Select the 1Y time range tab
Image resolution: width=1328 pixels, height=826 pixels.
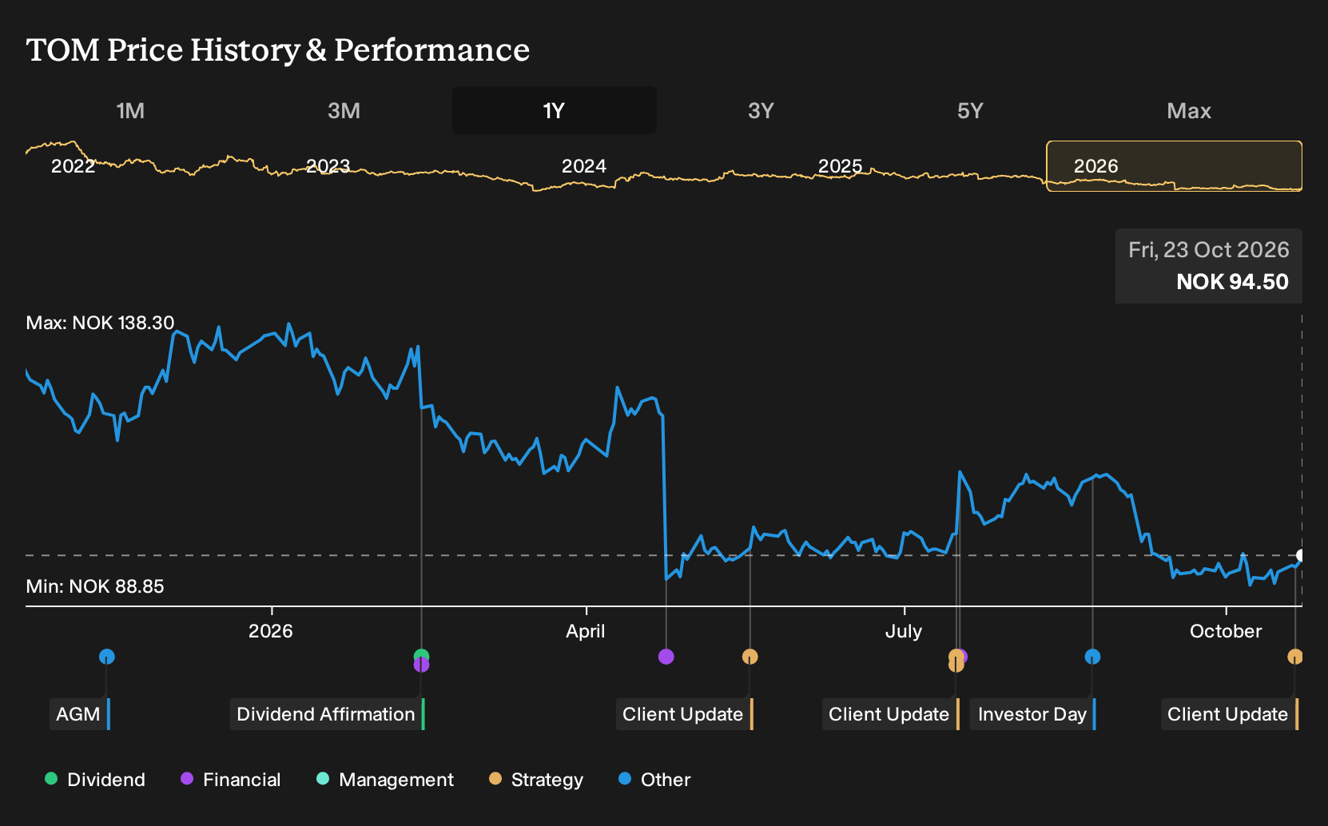coord(555,110)
